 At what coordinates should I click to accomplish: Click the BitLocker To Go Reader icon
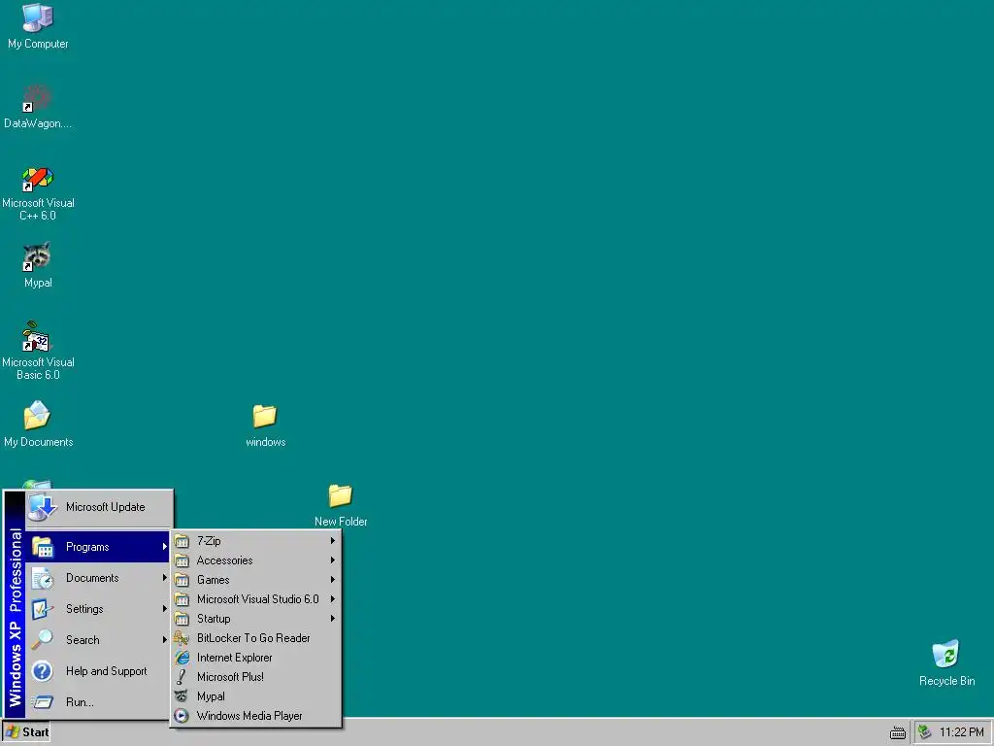point(182,638)
